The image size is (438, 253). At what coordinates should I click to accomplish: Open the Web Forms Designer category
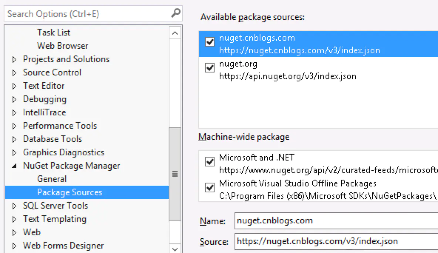pos(63,246)
